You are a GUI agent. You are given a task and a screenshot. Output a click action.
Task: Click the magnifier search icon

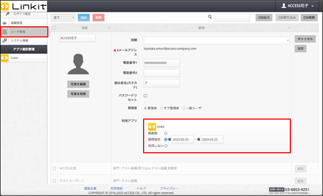[x=210, y=17]
